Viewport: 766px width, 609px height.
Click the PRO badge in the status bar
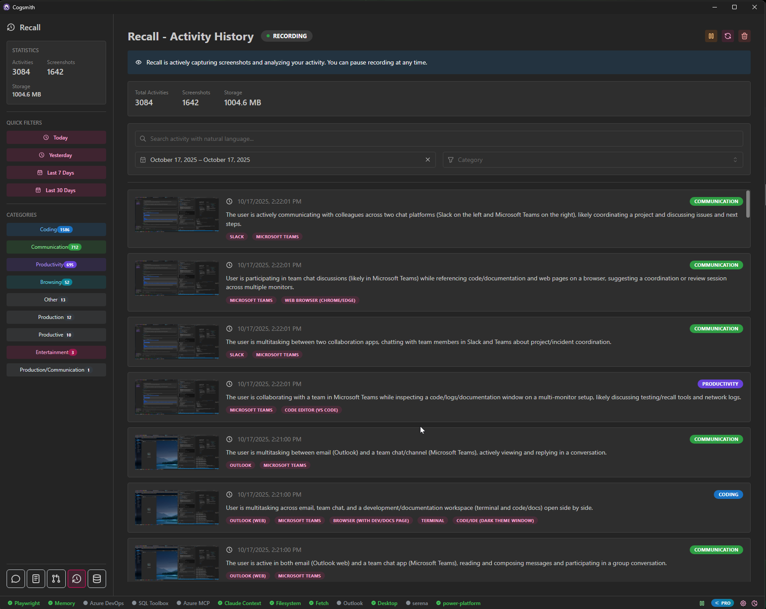click(x=722, y=603)
